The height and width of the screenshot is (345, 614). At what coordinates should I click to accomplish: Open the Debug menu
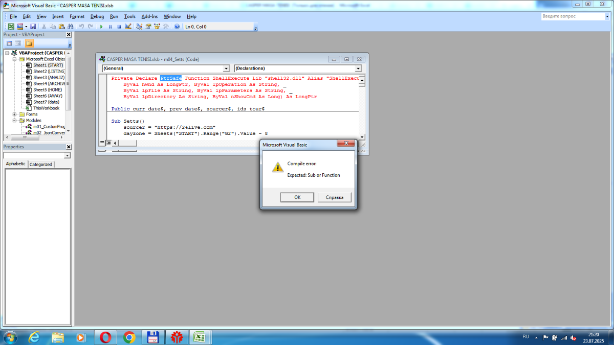[97, 16]
